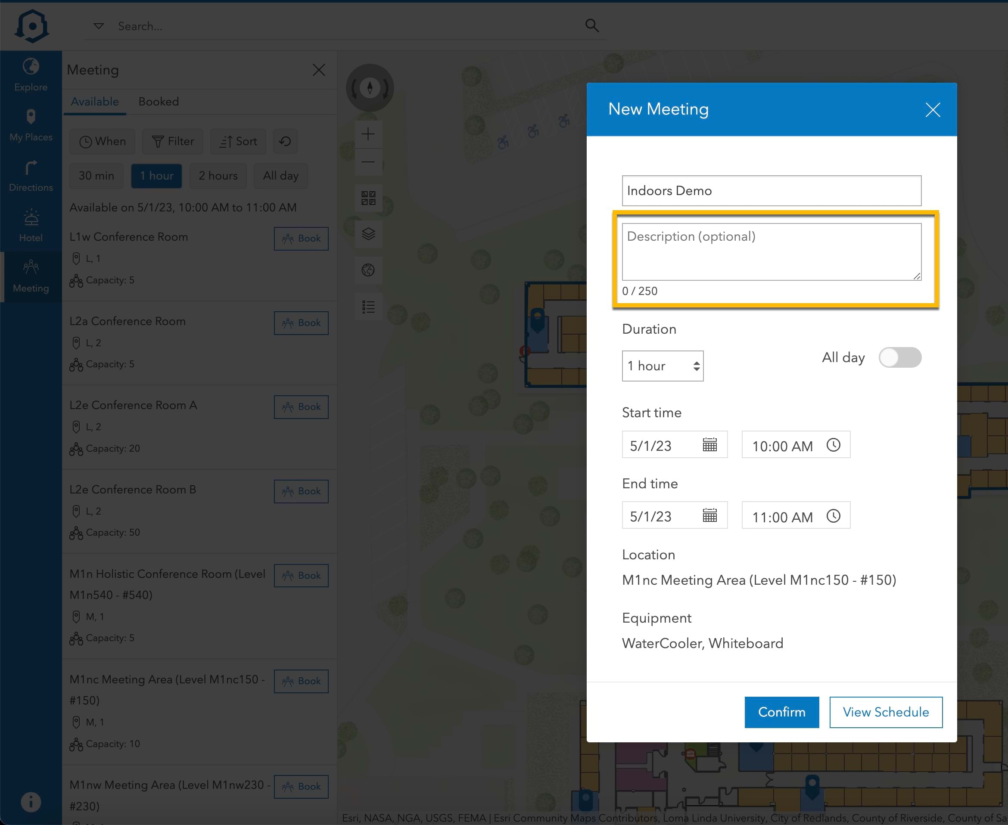Switch to the Booked tab
This screenshot has height=825, width=1008.
pos(159,102)
